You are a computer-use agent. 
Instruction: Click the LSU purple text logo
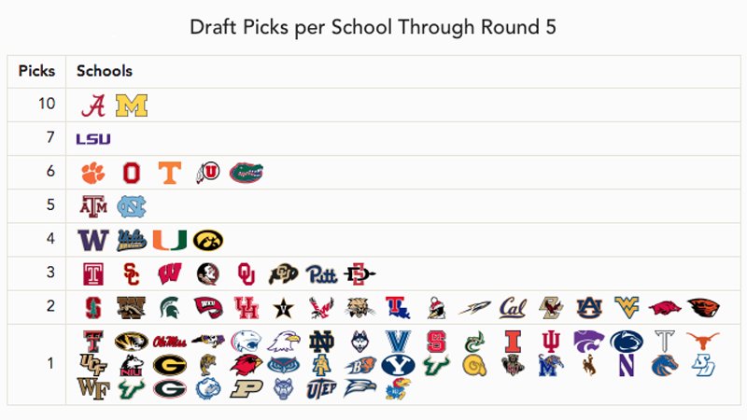pyautogui.click(x=93, y=139)
